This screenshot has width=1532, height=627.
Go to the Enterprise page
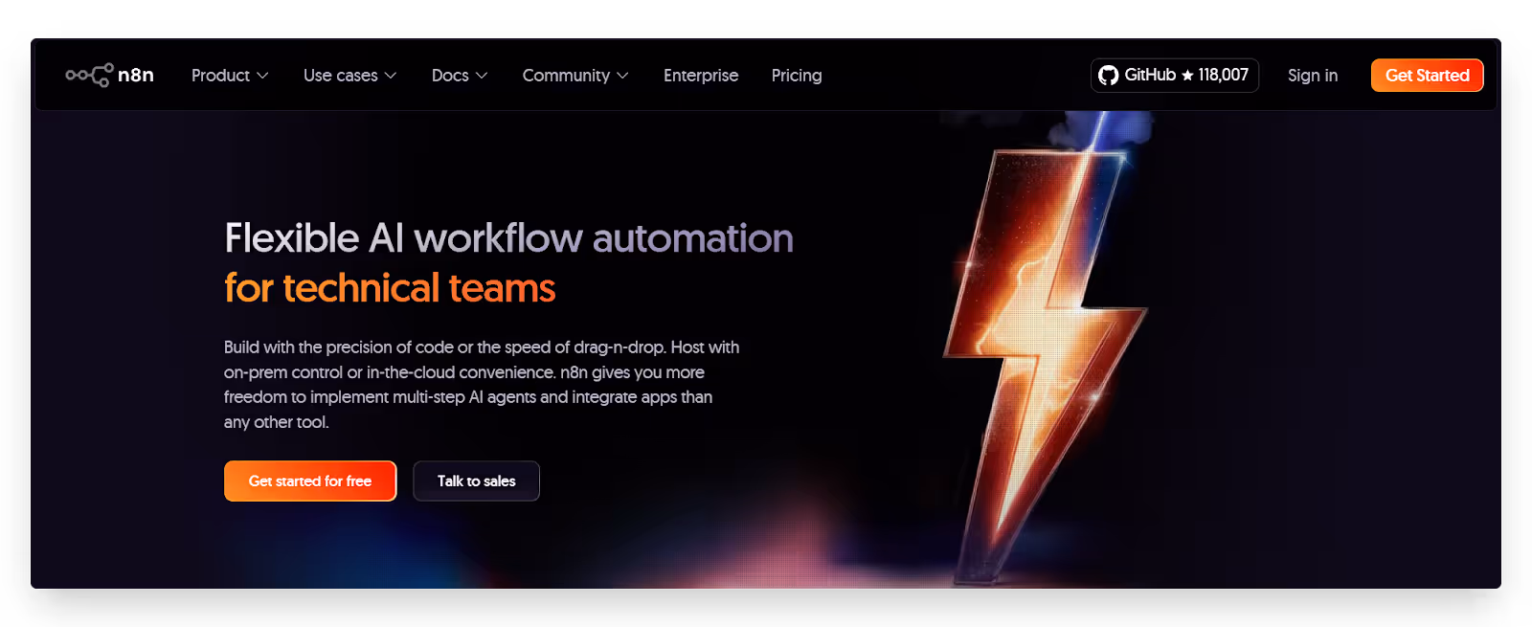click(701, 76)
